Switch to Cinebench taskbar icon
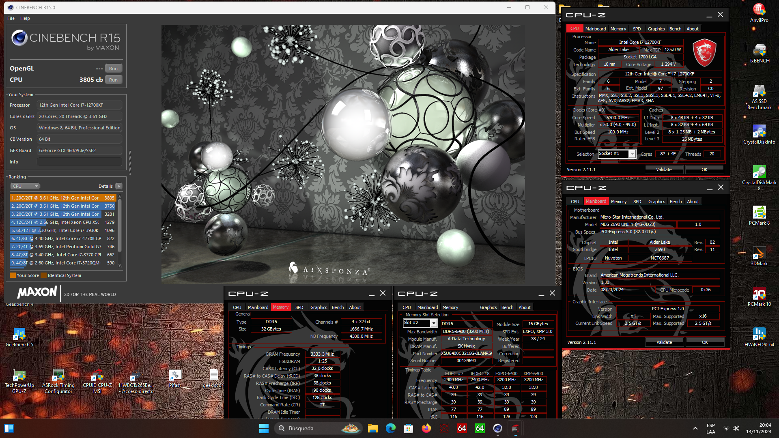The image size is (779, 438). coord(497,428)
